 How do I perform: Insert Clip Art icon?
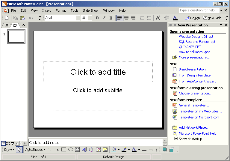(x=98, y=150)
